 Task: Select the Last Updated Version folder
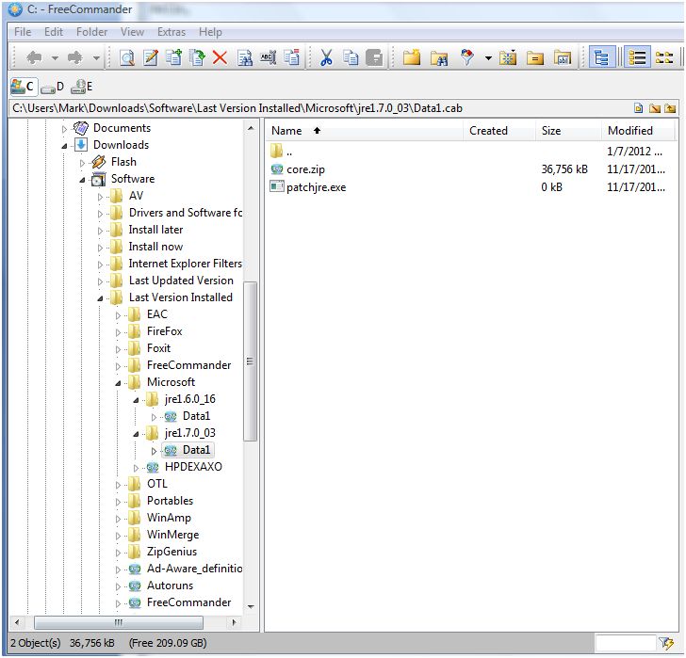tap(181, 281)
